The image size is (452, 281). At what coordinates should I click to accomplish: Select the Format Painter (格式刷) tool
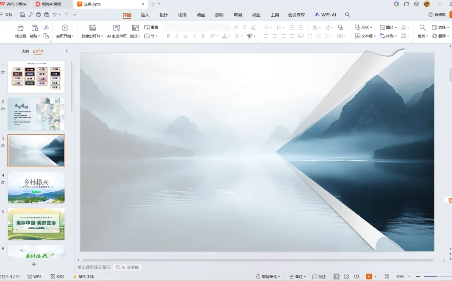pyautogui.click(x=21, y=31)
